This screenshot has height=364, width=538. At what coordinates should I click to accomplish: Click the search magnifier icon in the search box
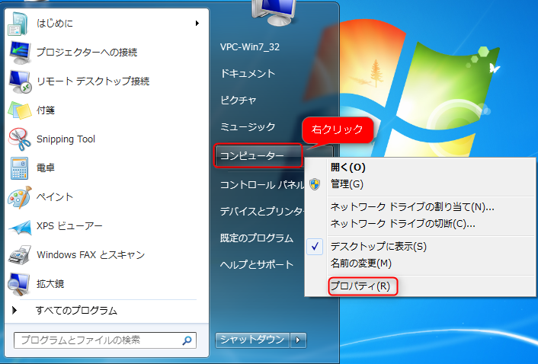point(187,340)
